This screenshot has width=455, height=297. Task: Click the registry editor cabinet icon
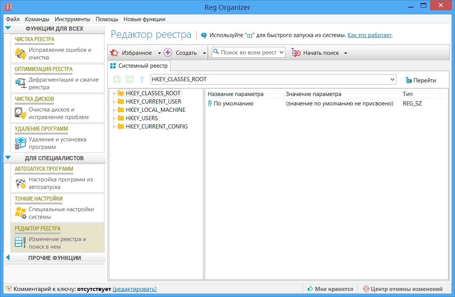tap(20, 243)
